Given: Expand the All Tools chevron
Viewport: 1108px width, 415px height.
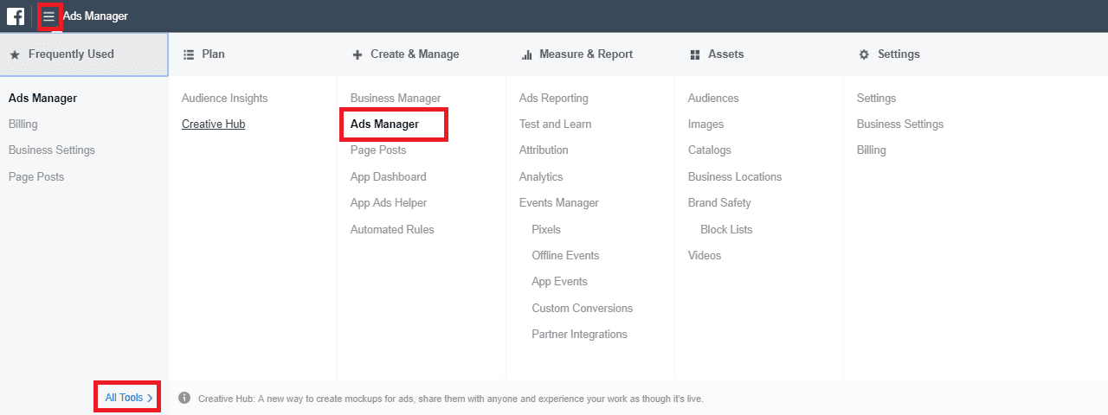Looking at the screenshot, I should (150, 398).
